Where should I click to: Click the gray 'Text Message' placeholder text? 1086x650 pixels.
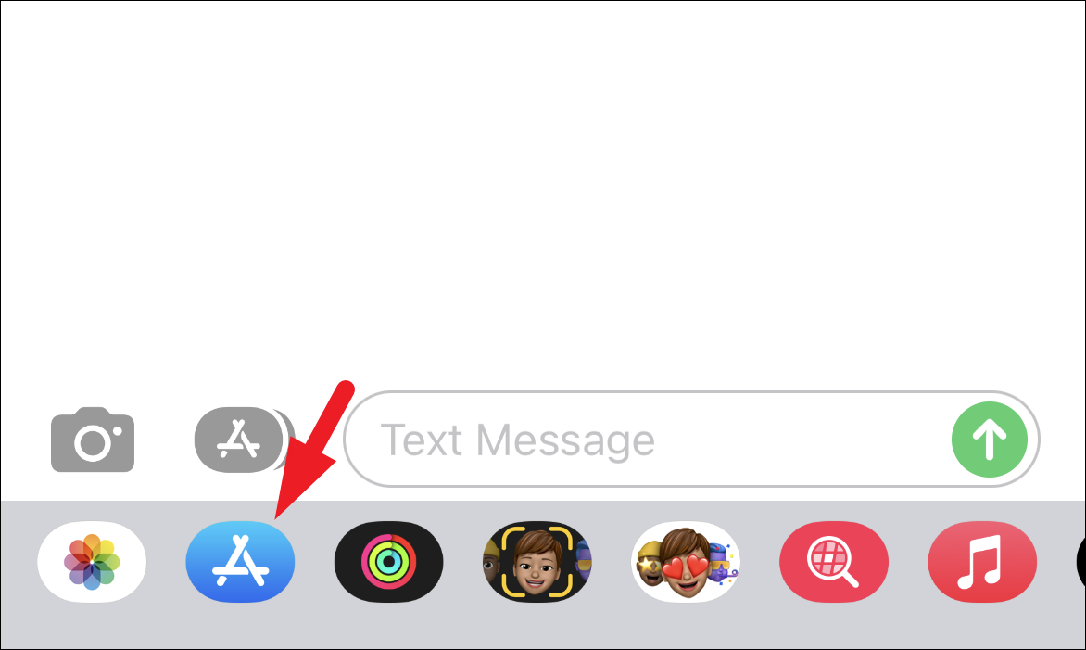517,440
